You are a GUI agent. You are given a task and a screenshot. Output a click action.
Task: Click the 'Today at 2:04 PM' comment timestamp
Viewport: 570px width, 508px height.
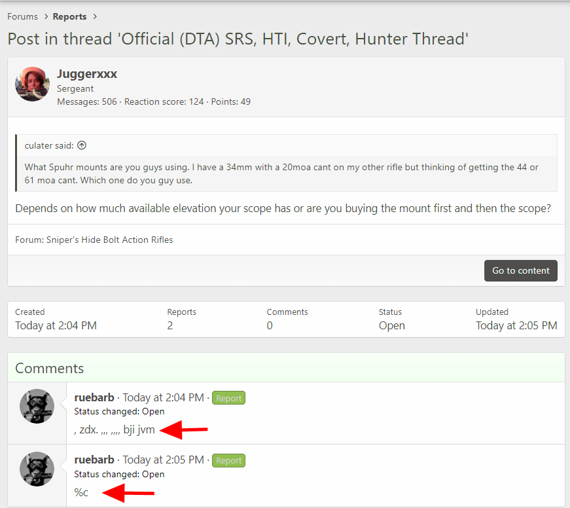(x=163, y=397)
